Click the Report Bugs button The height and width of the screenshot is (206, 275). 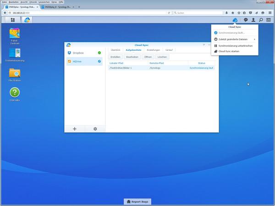137,201
